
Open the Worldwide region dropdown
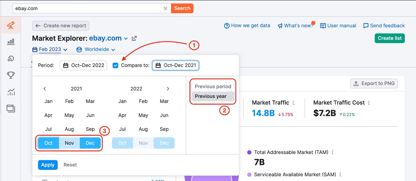[x=96, y=49]
